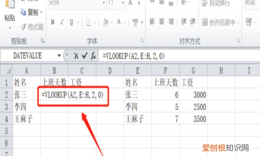Click Merge and Center 合并后居中

[x=218, y=22]
